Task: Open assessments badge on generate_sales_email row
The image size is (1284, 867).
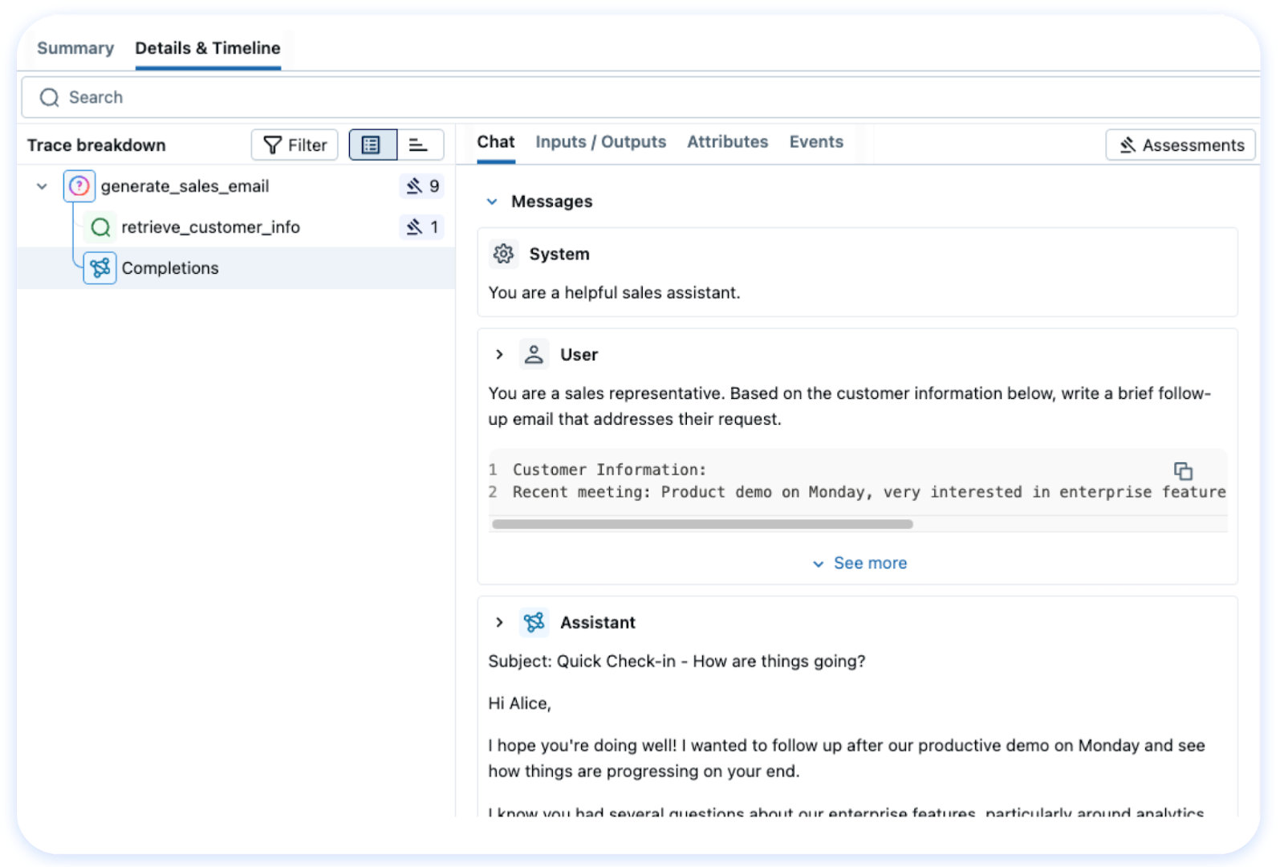Action: pos(422,186)
